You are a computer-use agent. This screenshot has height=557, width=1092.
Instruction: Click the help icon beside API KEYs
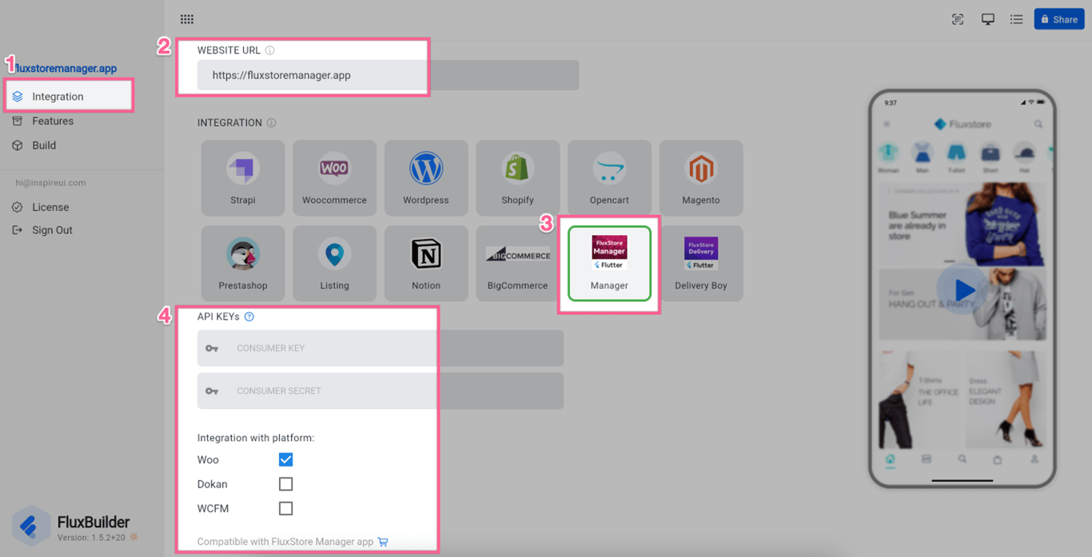point(249,316)
